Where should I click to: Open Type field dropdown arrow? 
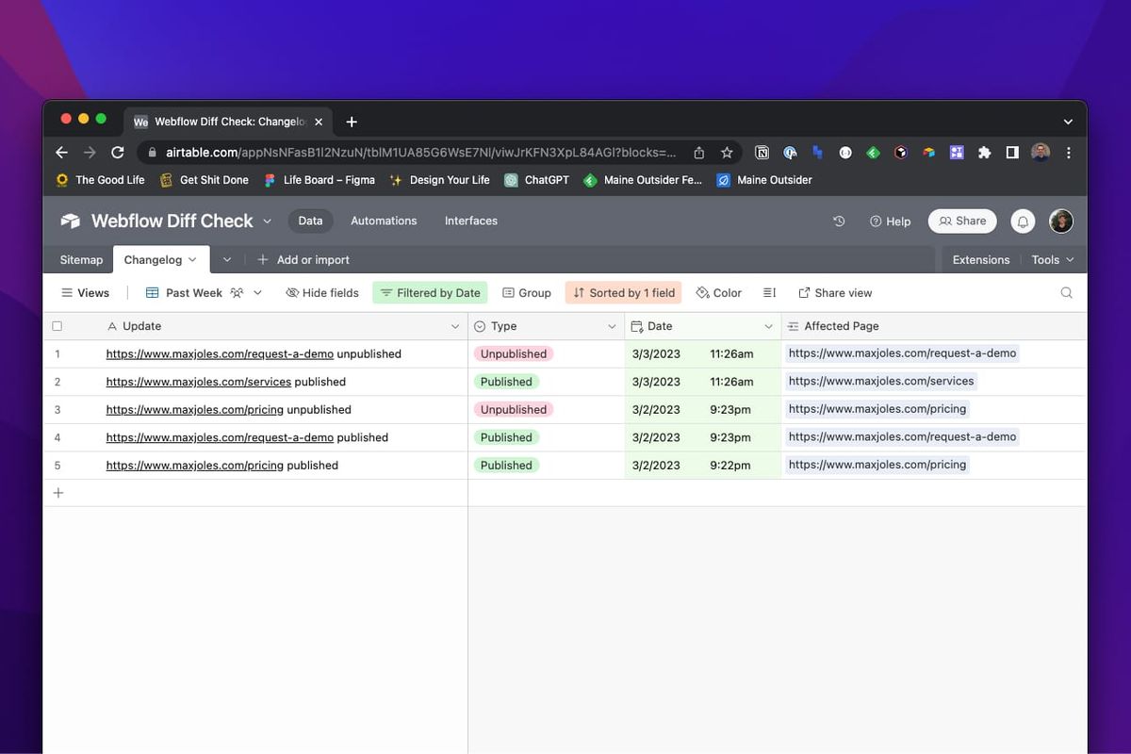click(611, 326)
